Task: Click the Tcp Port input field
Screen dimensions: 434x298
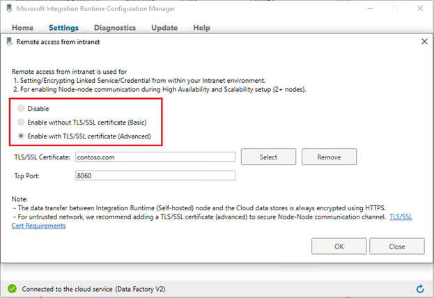Action: [x=155, y=175]
